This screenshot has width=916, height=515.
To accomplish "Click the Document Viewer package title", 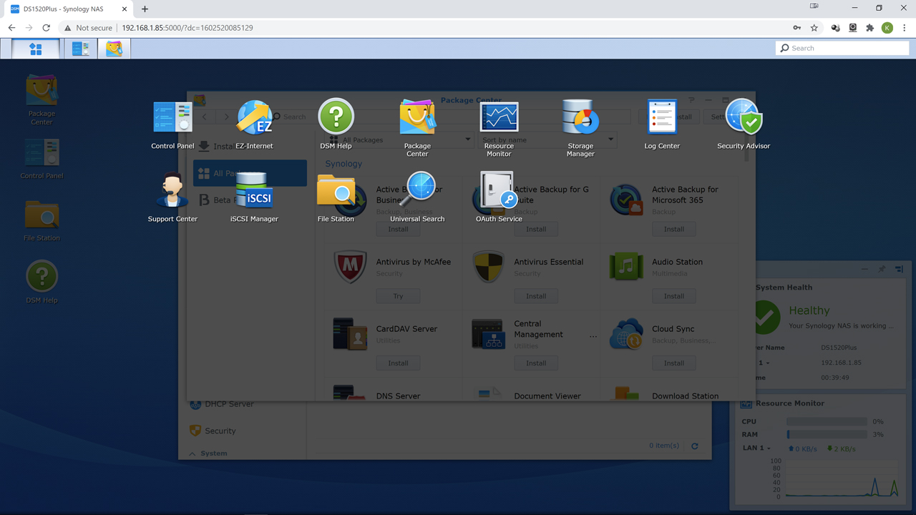I will click(x=547, y=396).
